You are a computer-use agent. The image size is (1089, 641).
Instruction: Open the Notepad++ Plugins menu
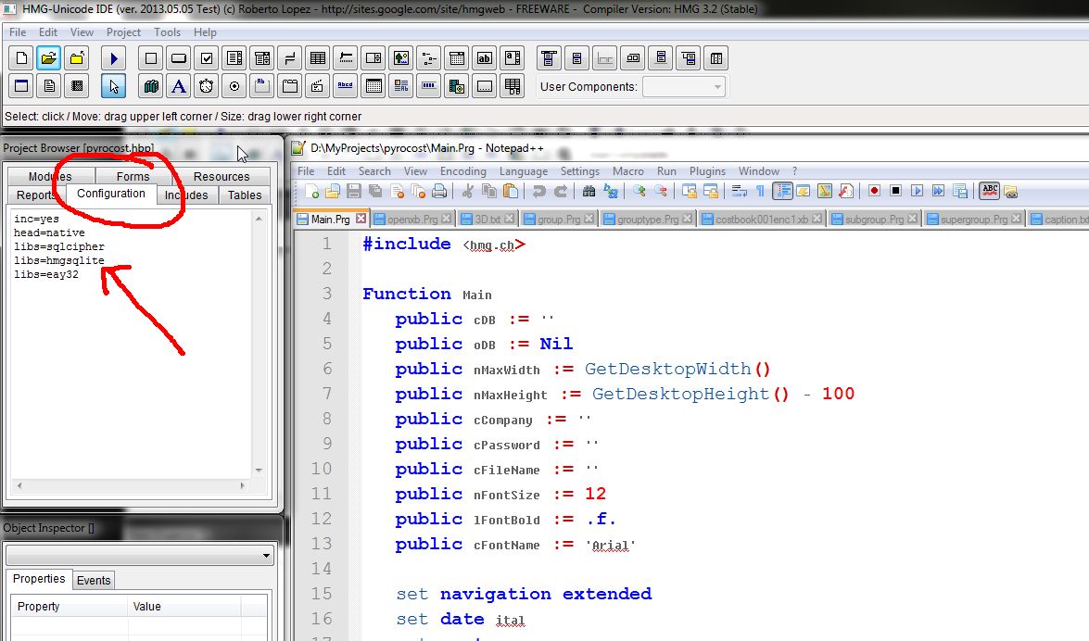pyautogui.click(x=707, y=171)
